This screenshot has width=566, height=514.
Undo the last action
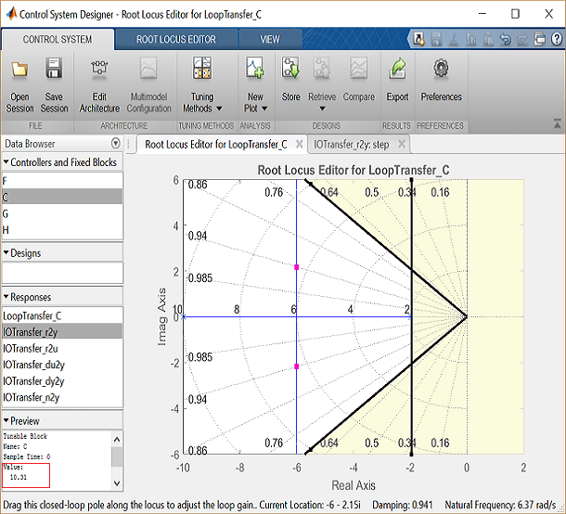coord(506,39)
